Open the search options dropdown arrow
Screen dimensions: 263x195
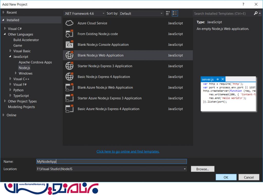pos(260,13)
